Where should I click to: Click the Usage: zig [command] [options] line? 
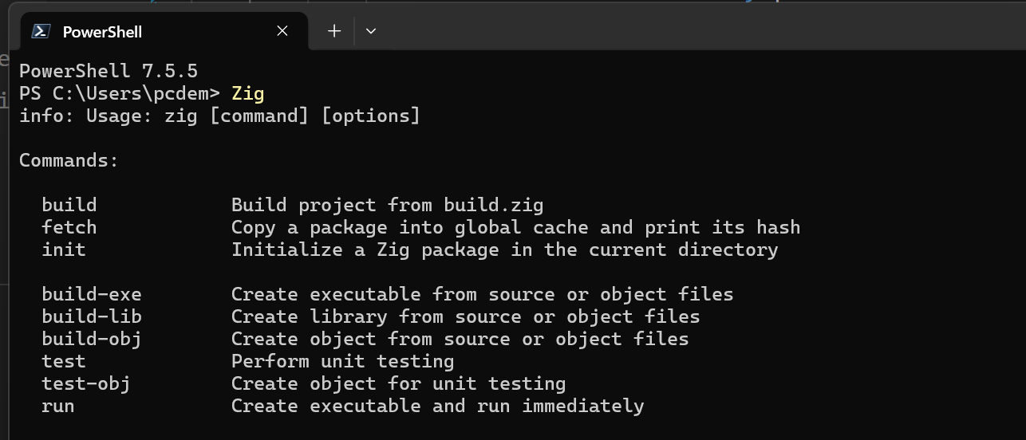(219, 116)
